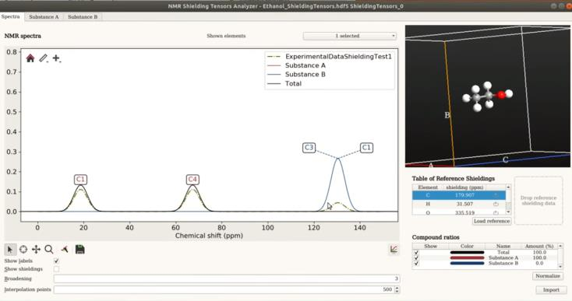
Task: Activate the arrow pointer tool
Action: click(10, 250)
